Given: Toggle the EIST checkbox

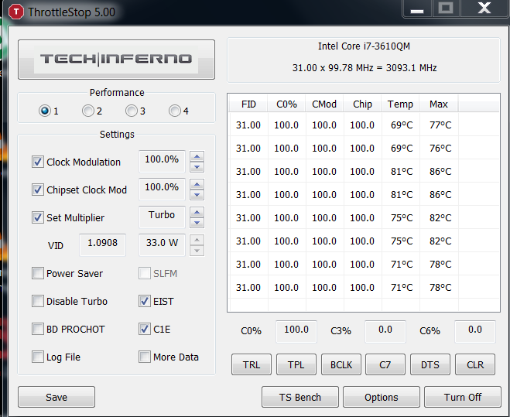Looking at the screenshot, I should click(145, 301).
